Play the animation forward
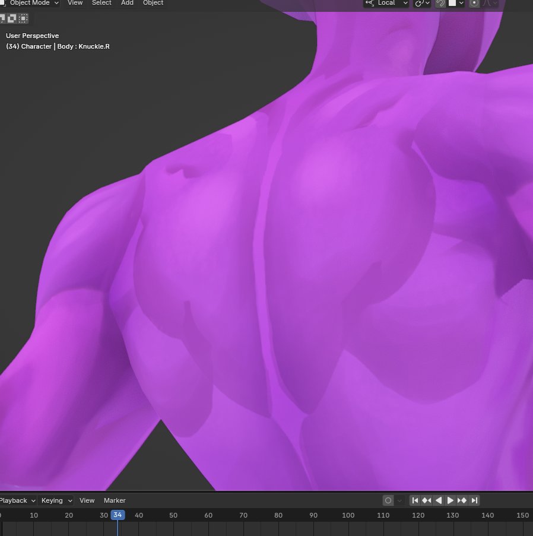533x536 pixels. [x=450, y=500]
